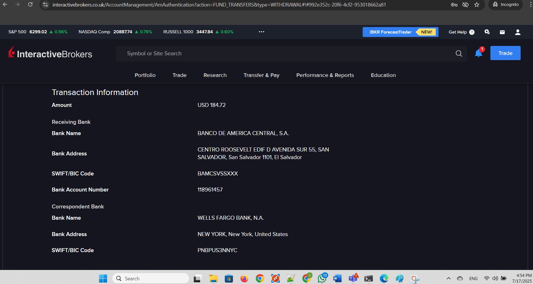Open the Terminal app on the taskbar

pos(368,279)
